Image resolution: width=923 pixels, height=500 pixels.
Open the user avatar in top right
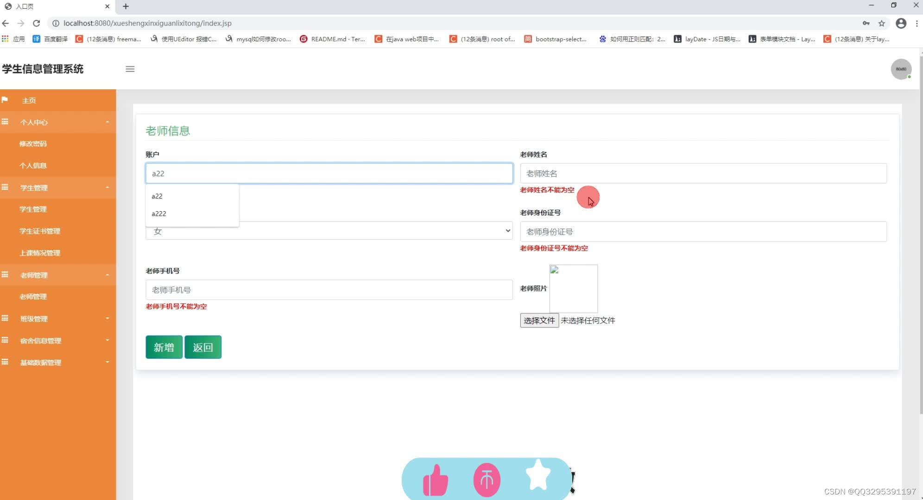(x=901, y=69)
